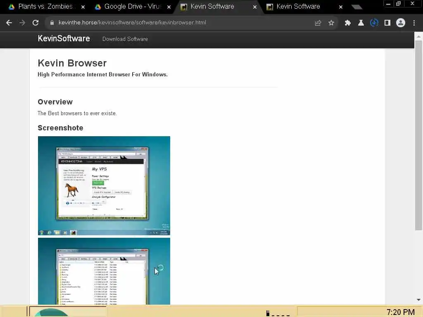Close the Plants vs. Zombies tab
423x317 pixels.
point(83,7)
